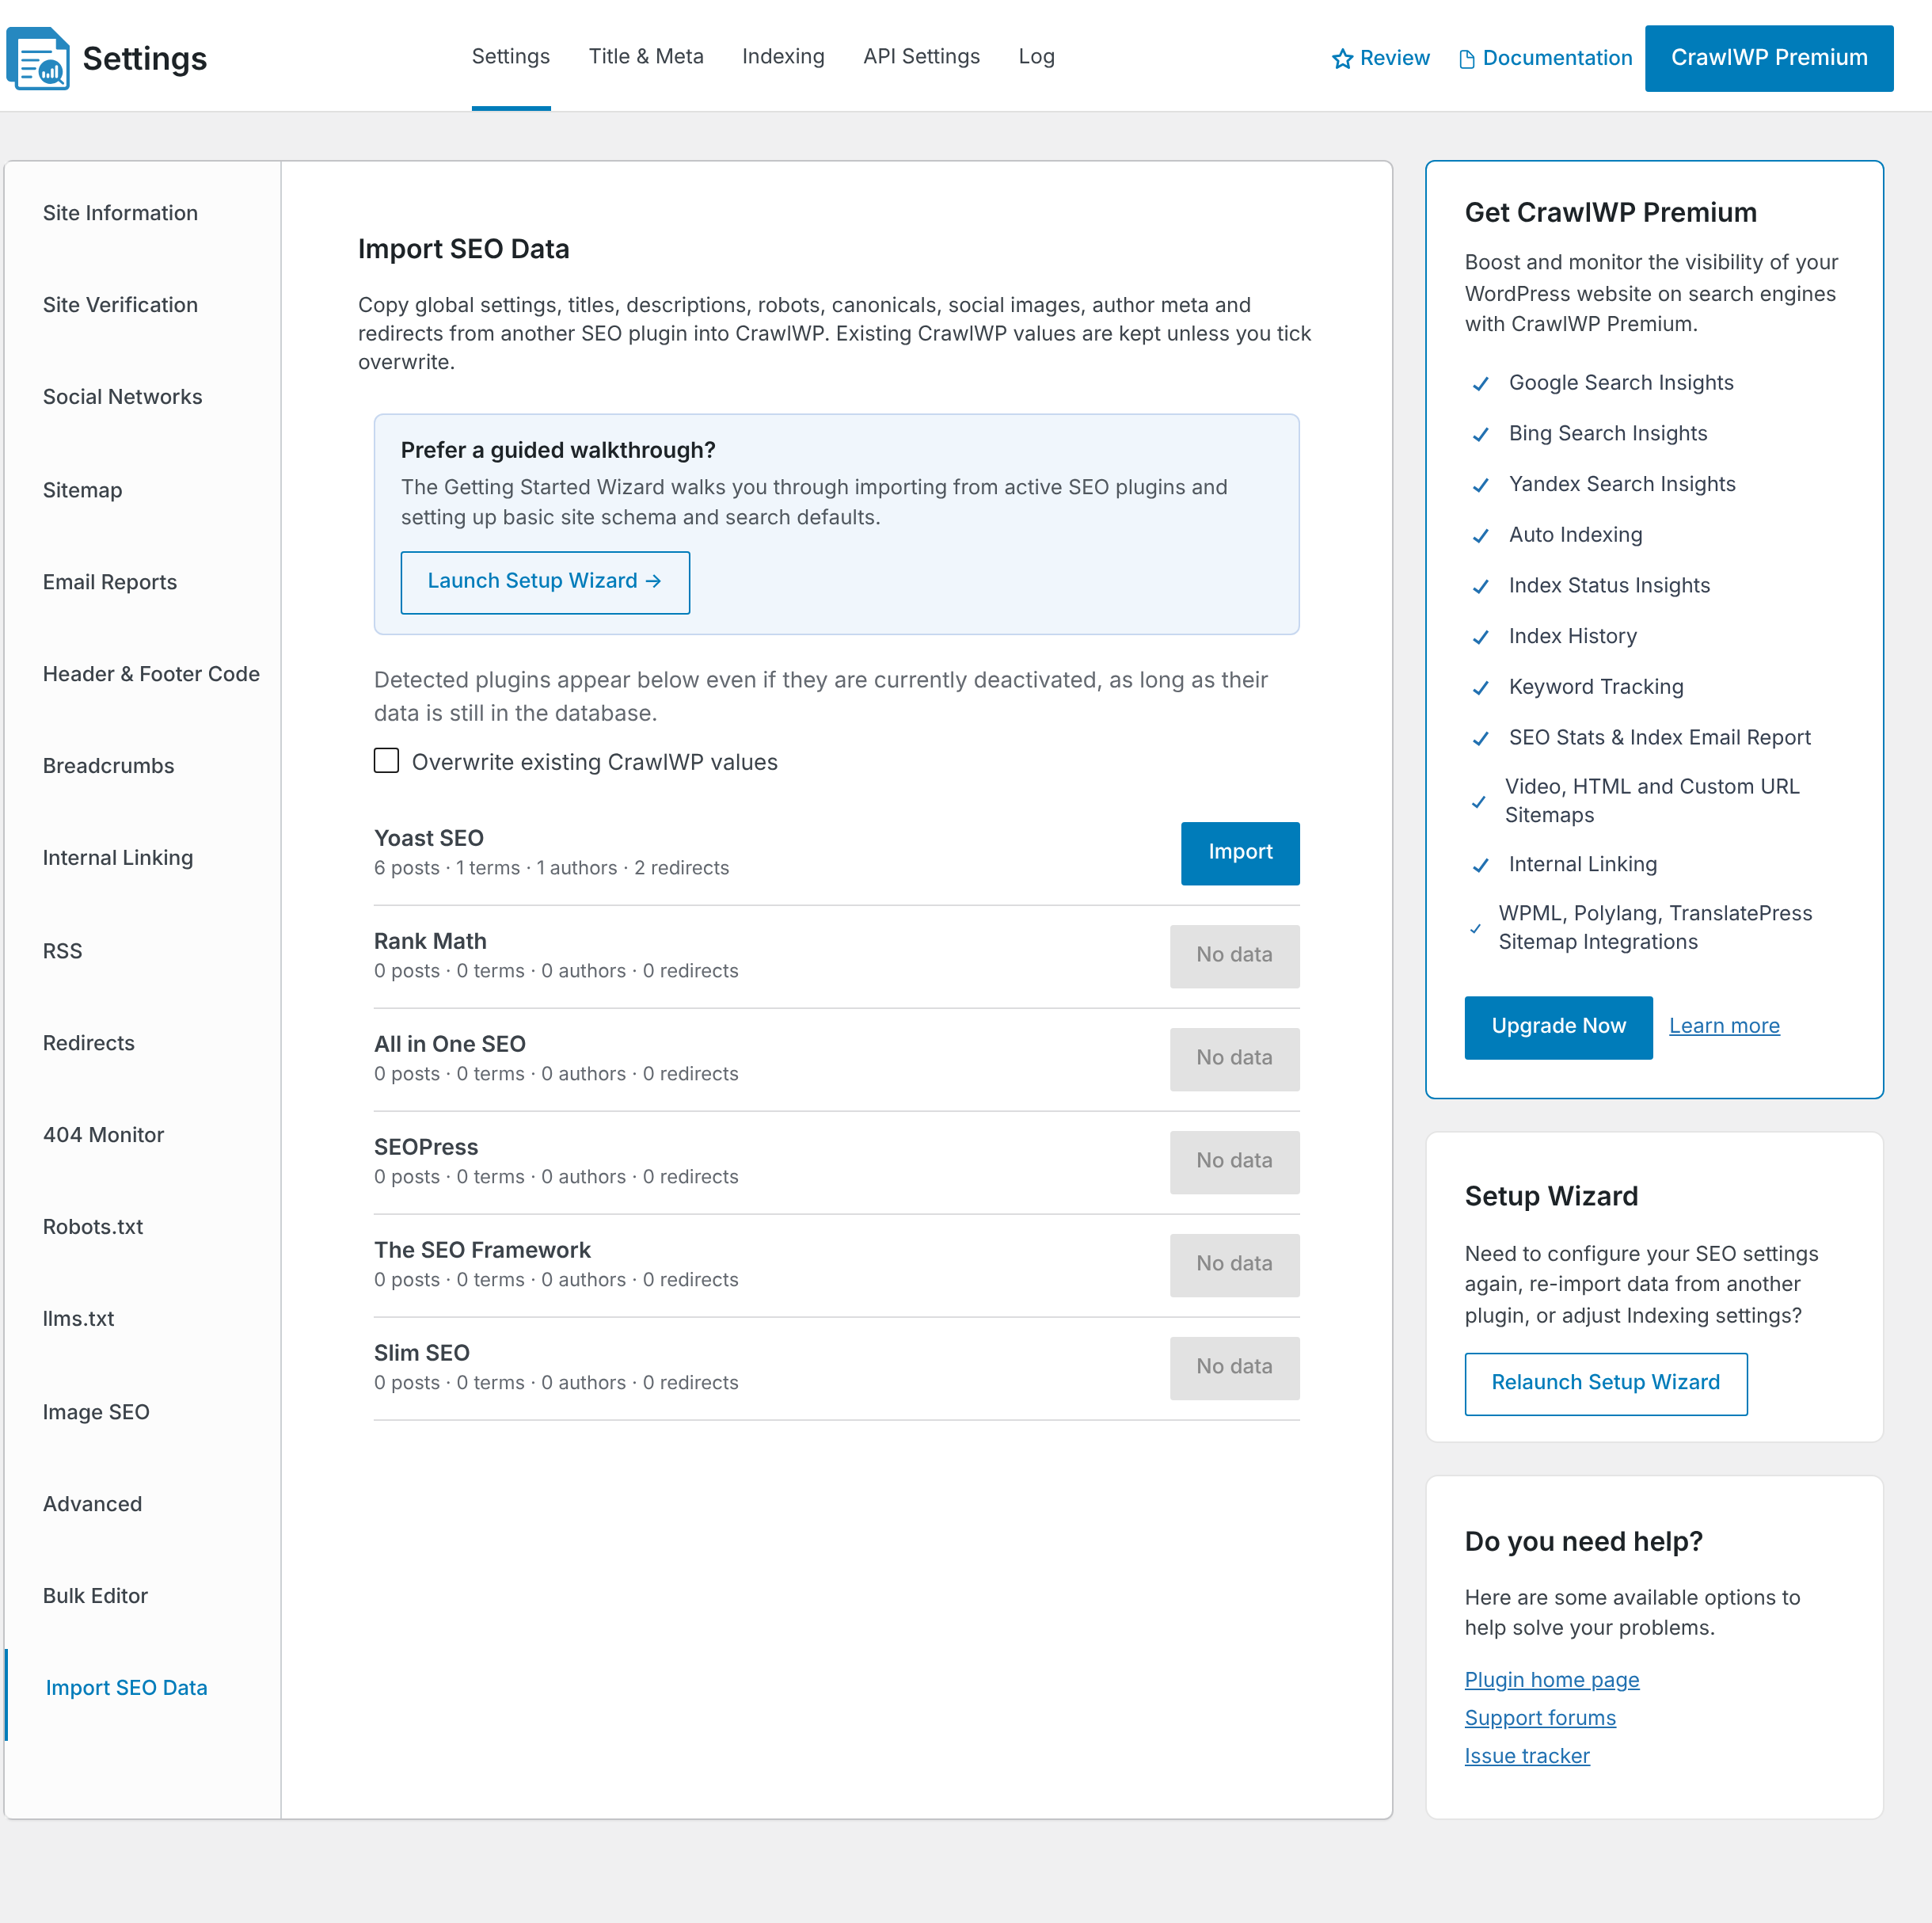
Task: Open Header & Footer Code section
Action: [151, 674]
